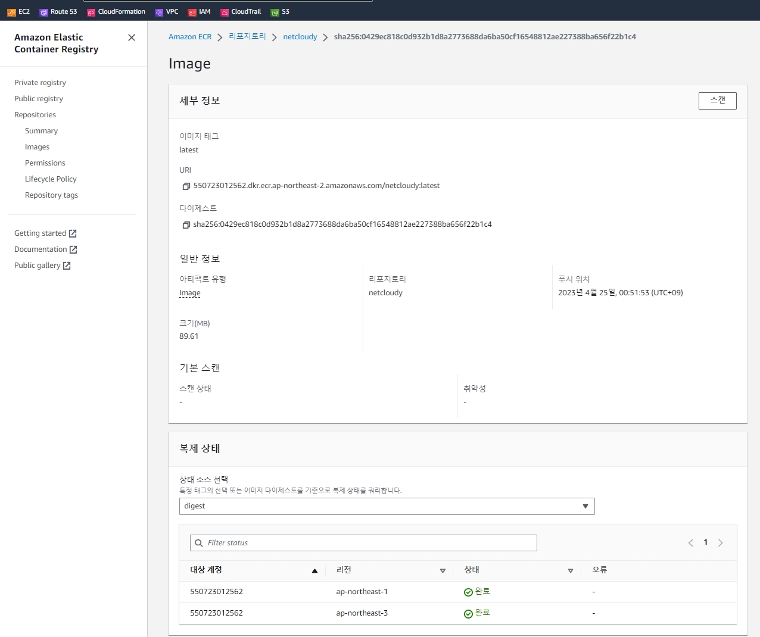Screen dimensions: 760x637
Task: Click the 89.61 size value
Action: [189, 336]
